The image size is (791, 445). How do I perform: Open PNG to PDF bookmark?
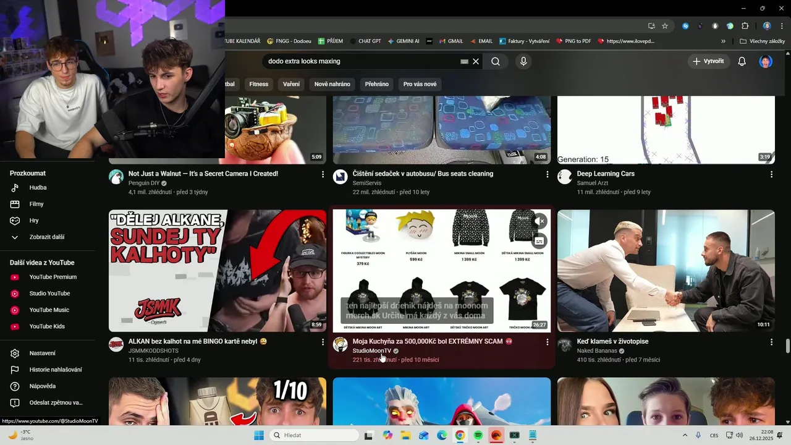click(573, 41)
